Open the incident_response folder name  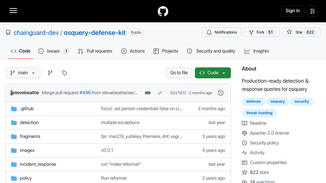click(x=38, y=164)
